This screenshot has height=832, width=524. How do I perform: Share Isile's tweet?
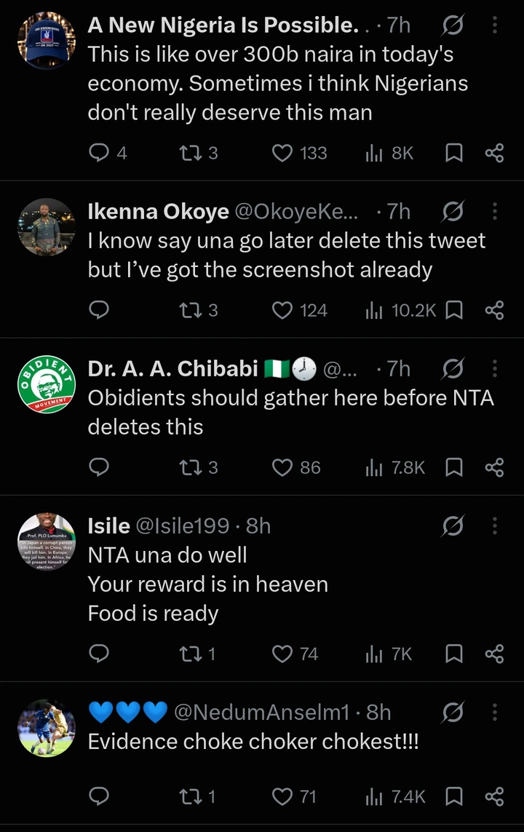pos(494,654)
